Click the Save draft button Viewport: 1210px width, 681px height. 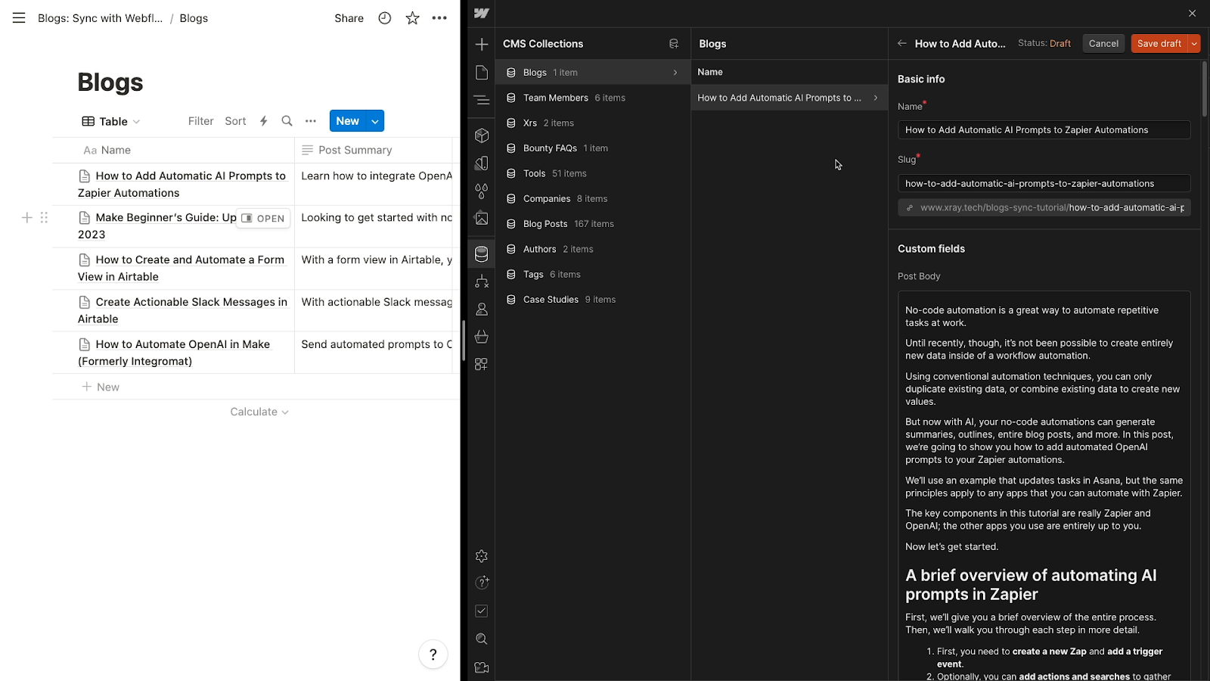(x=1159, y=44)
